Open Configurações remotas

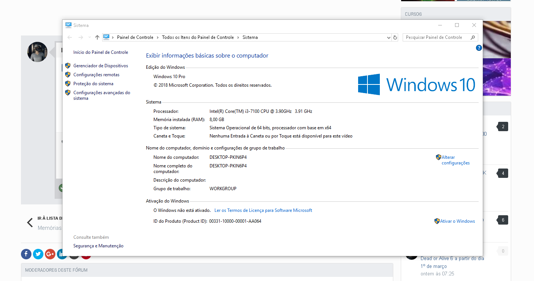tap(96, 75)
